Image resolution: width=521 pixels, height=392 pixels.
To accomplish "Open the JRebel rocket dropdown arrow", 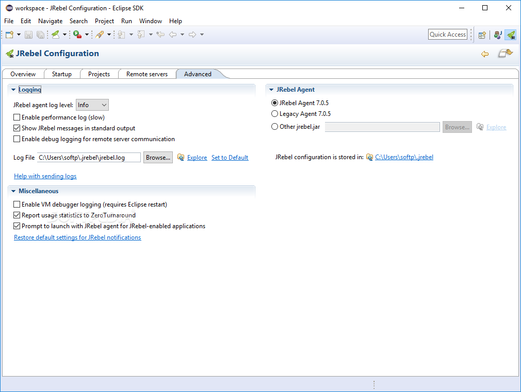I will click(65, 35).
